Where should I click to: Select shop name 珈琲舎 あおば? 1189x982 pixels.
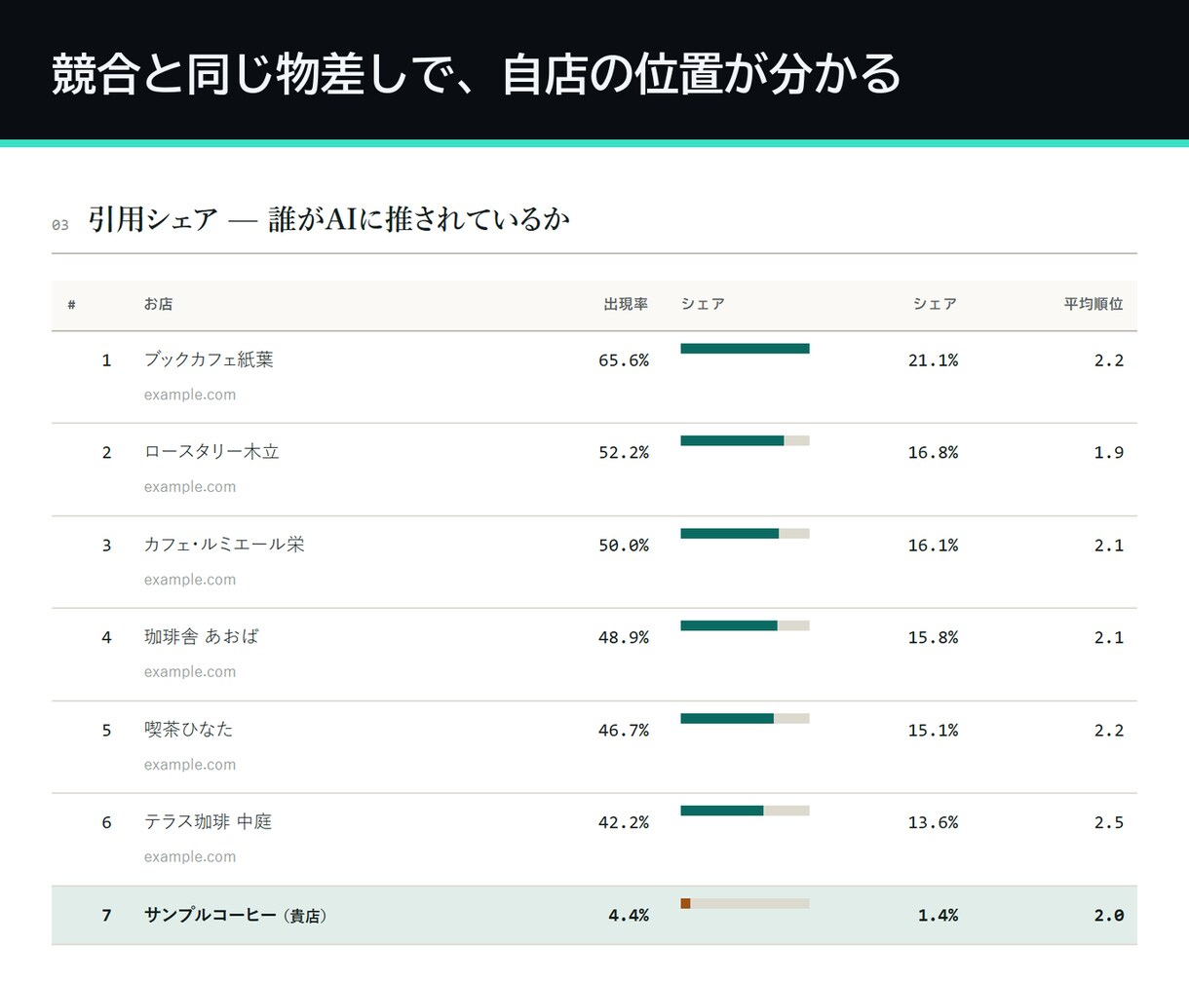202,637
